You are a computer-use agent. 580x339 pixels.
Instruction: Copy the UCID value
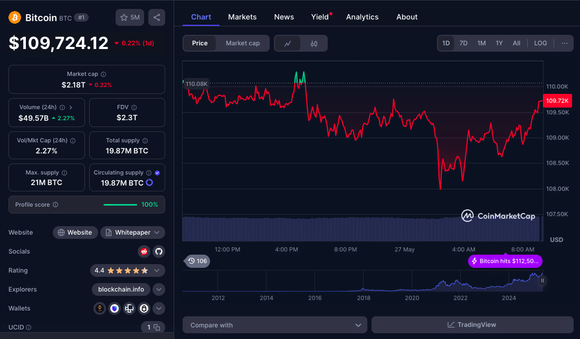point(157,327)
